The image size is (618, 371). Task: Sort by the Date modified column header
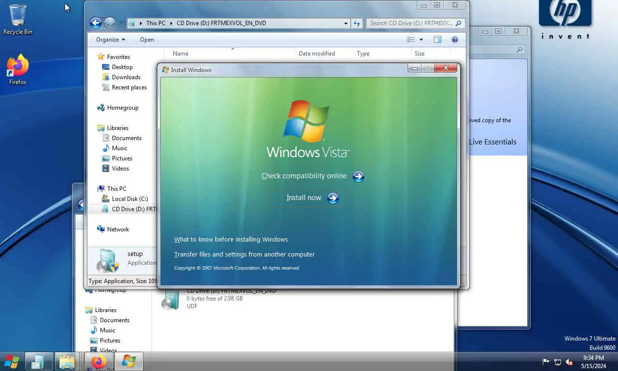click(324, 54)
